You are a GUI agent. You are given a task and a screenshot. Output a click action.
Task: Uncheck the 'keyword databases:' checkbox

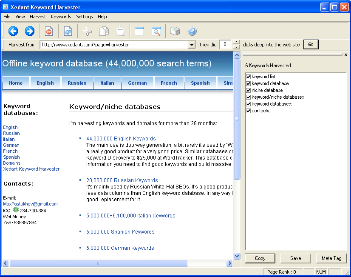coord(248,104)
